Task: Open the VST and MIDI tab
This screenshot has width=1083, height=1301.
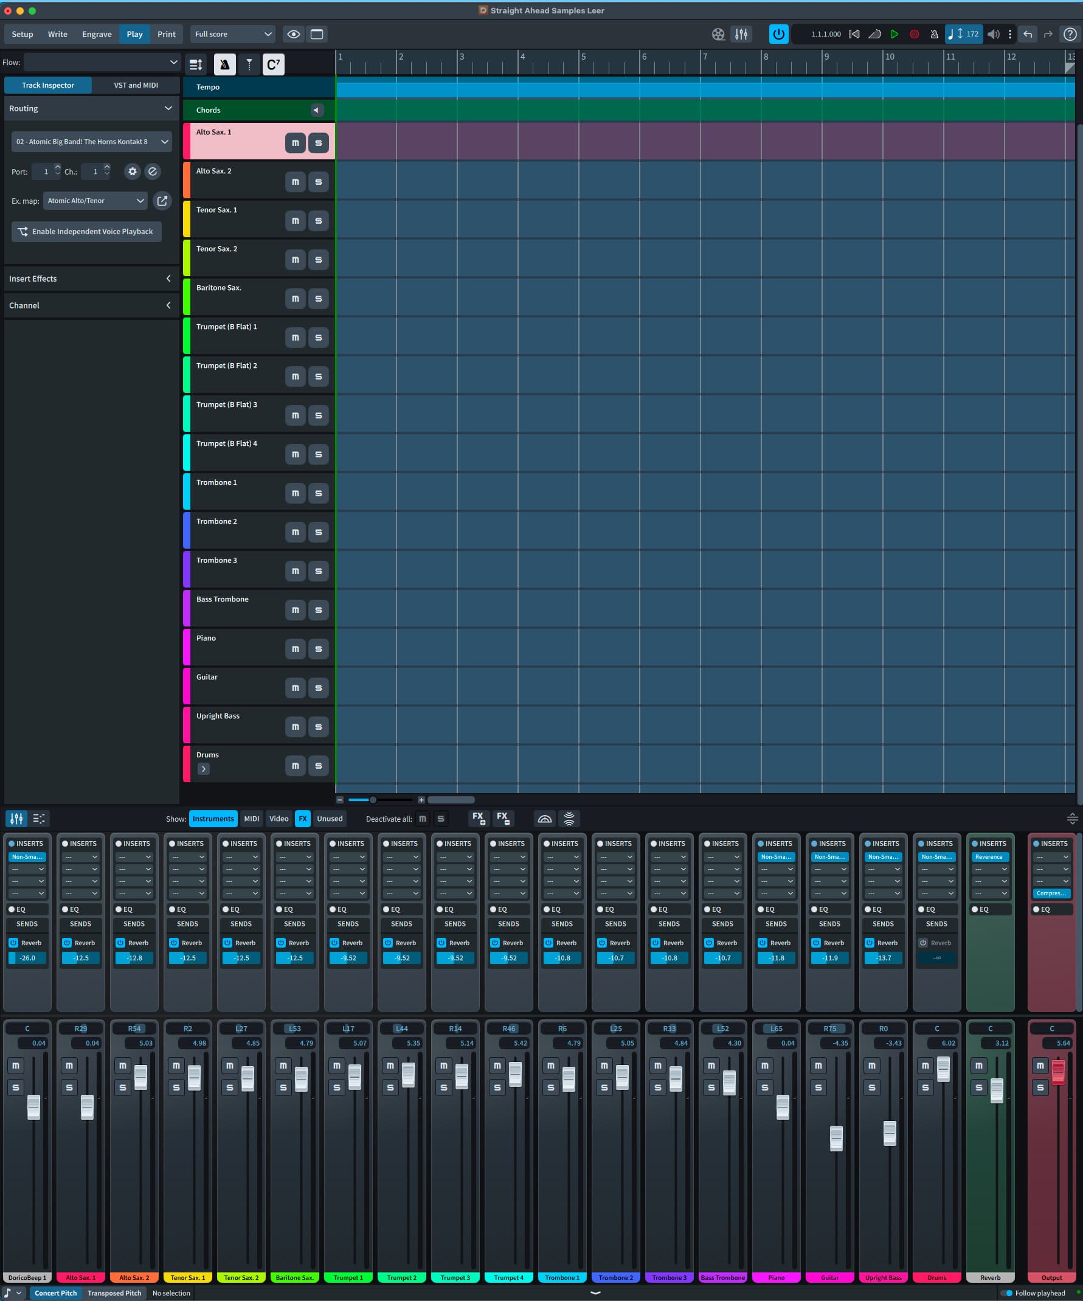Action: (x=136, y=86)
